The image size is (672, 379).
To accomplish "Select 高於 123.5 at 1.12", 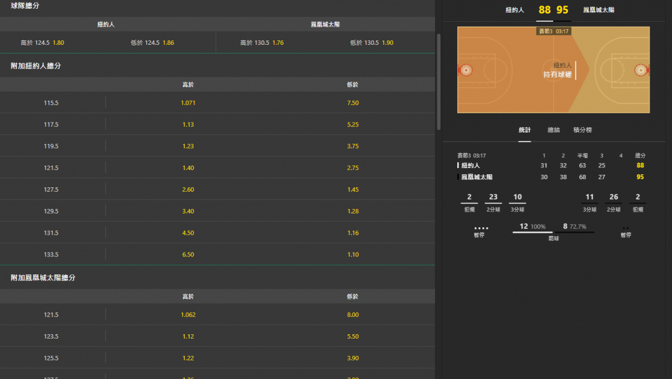I will pos(188,336).
